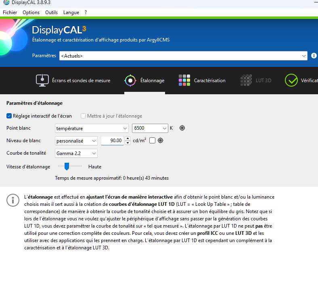Click the Caractérisation color grid icon
318x286 pixels.
tap(184, 81)
